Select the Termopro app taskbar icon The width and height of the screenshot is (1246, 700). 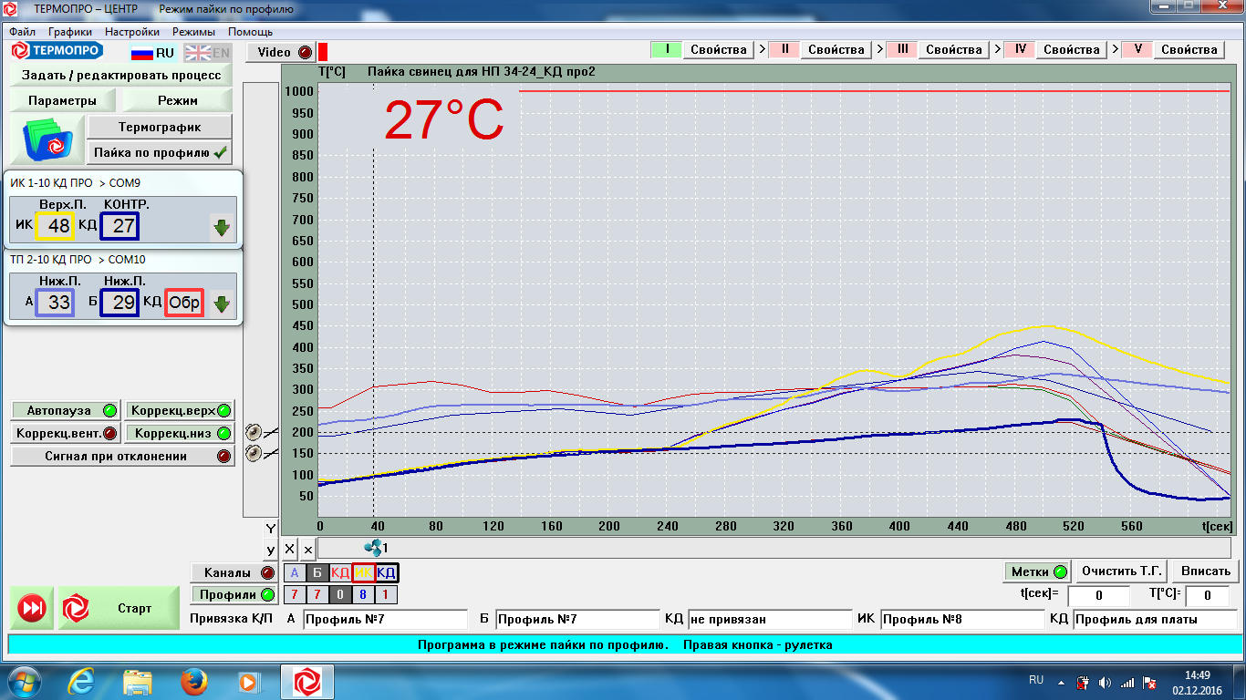[x=306, y=681]
